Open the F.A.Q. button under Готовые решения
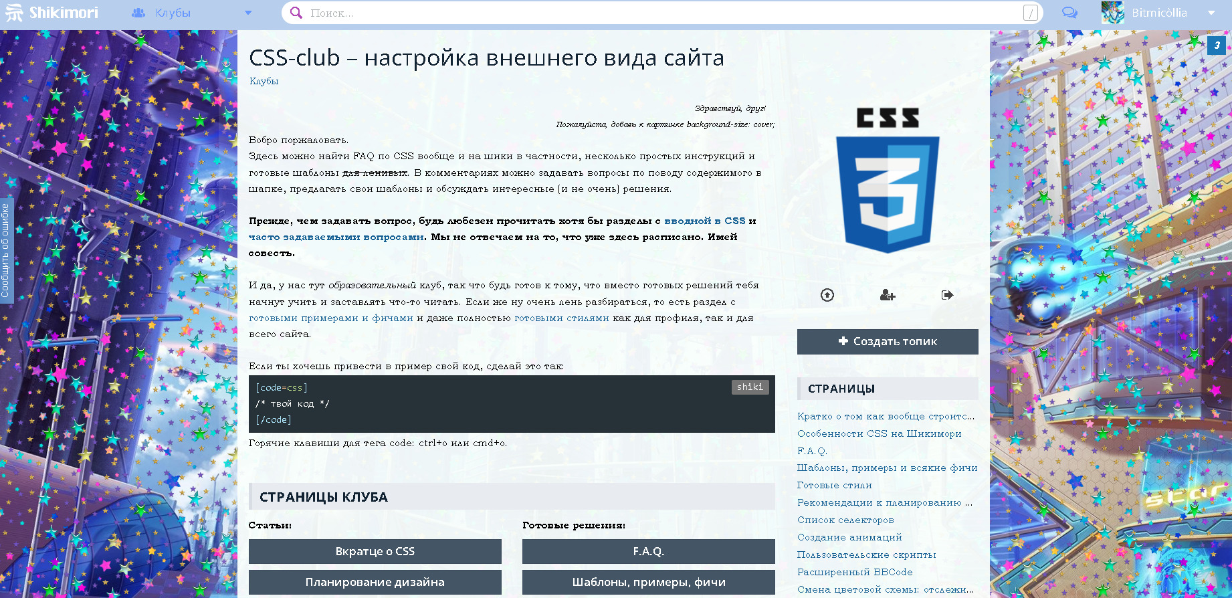Image resolution: width=1232 pixels, height=598 pixels. click(648, 551)
